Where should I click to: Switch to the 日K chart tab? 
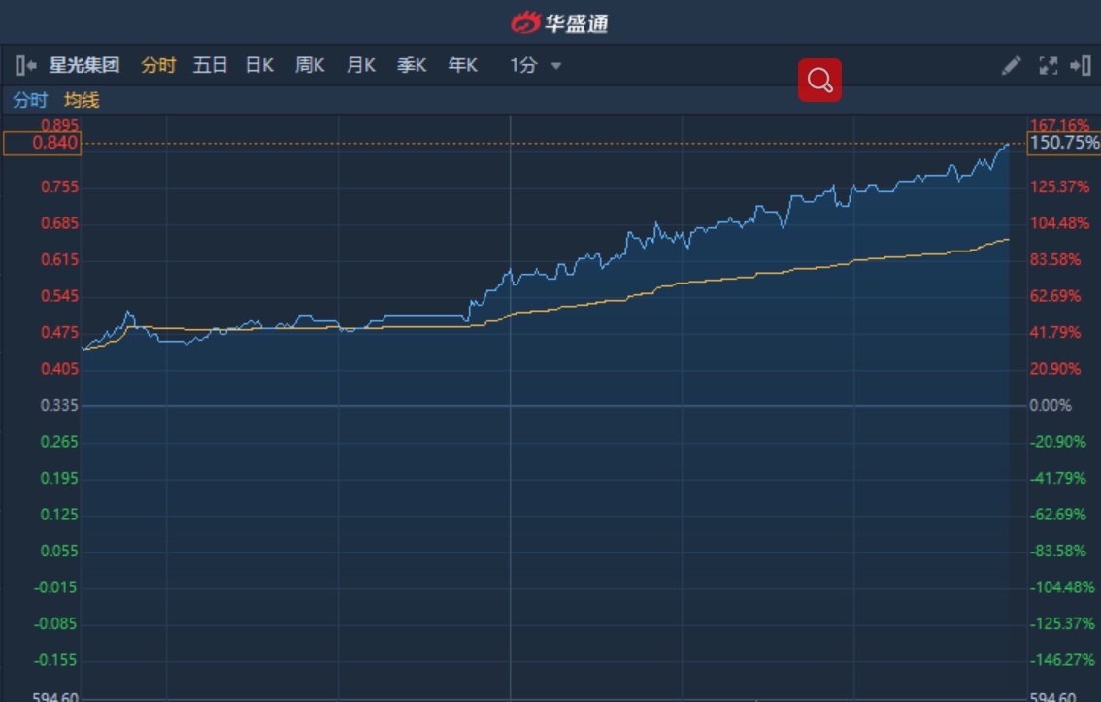(x=259, y=65)
